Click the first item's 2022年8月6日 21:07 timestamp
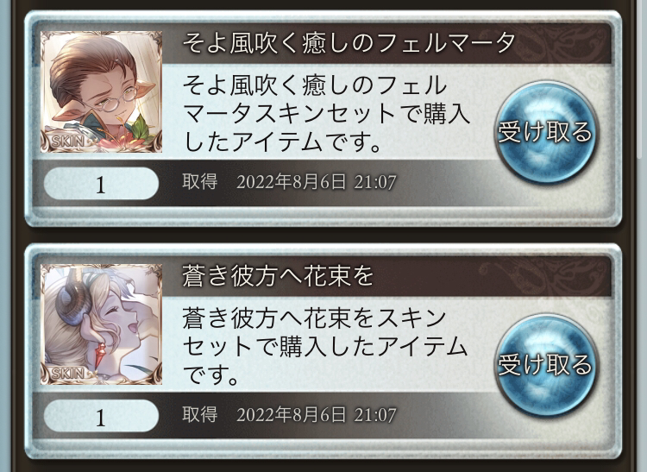Image resolution: width=647 pixels, height=472 pixels. [316, 182]
